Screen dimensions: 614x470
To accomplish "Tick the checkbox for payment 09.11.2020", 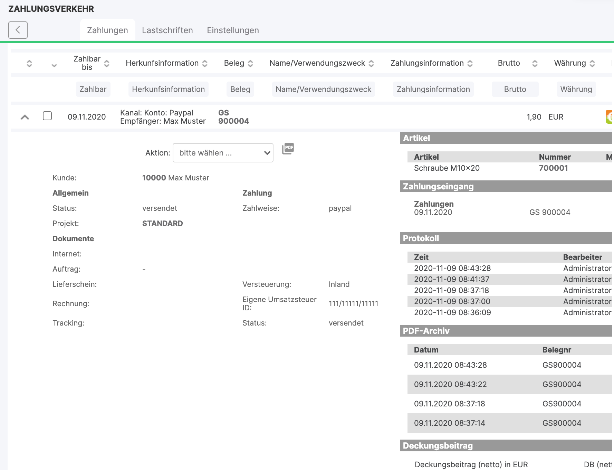I will coord(47,116).
